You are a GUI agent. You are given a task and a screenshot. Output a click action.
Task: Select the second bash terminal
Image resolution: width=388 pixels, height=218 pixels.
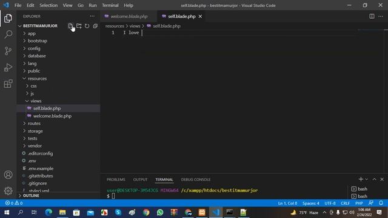coord(360,196)
